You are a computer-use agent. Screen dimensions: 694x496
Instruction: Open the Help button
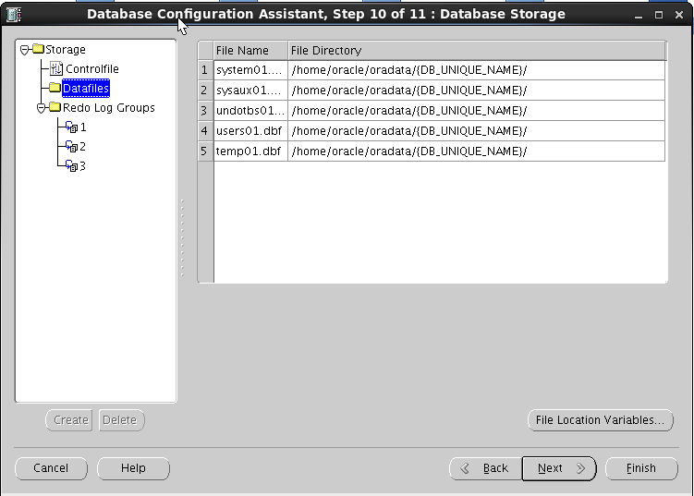coord(133,468)
